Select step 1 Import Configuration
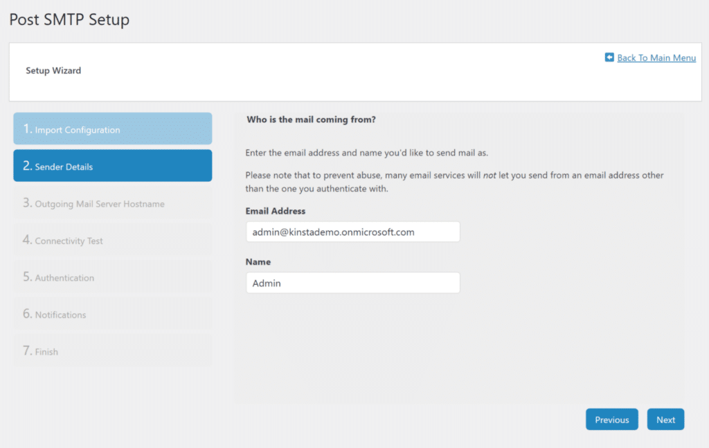This screenshot has width=709, height=448. coord(112,128)
